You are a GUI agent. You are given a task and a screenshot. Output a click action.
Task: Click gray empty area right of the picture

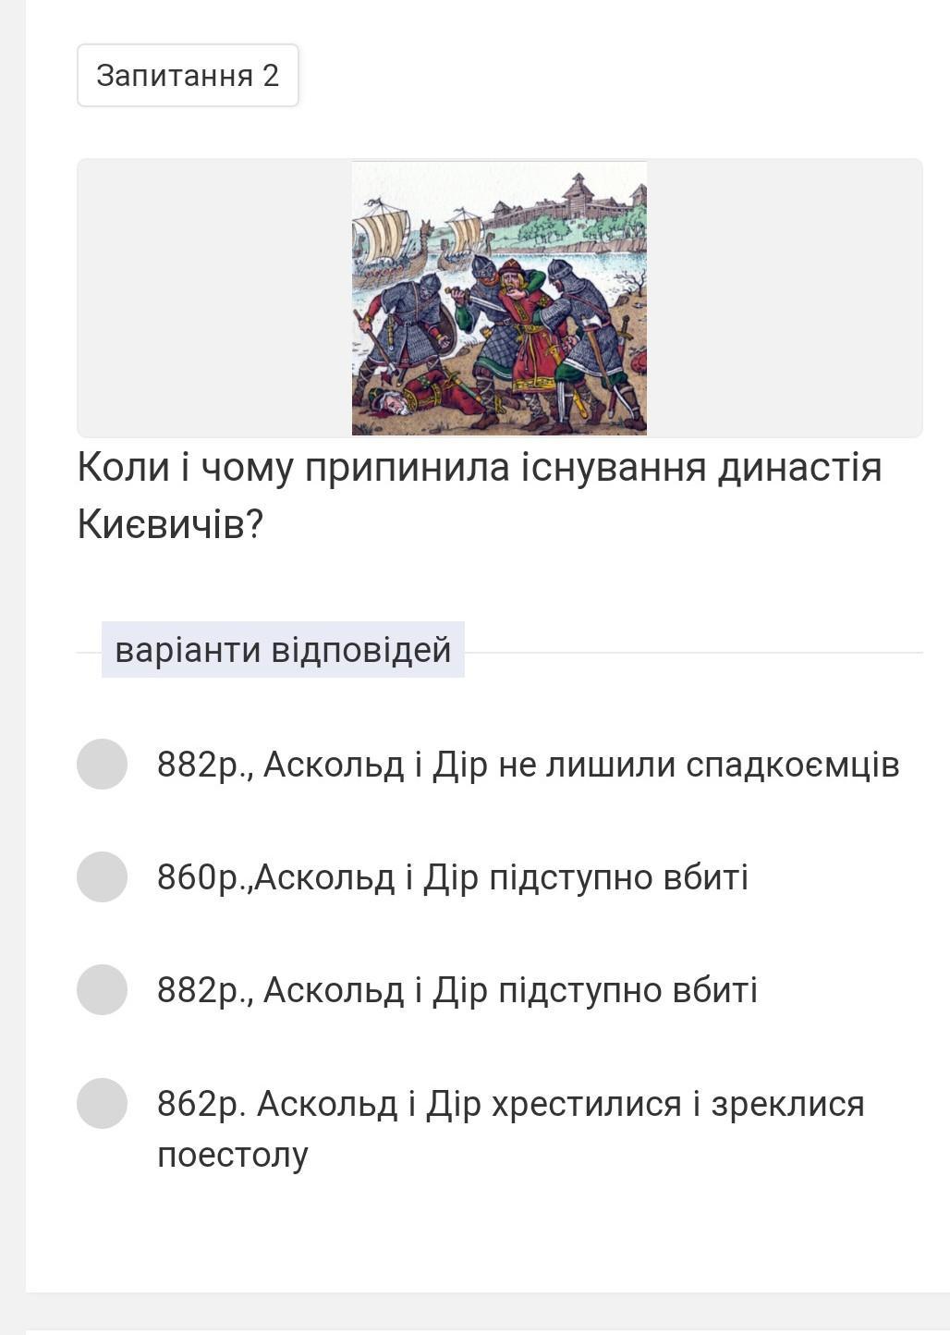(x=784, y=298)
